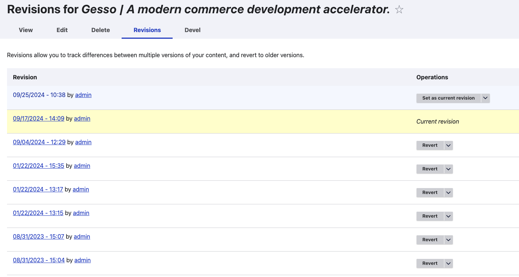Open the Delete tab

tap(101, 30)
